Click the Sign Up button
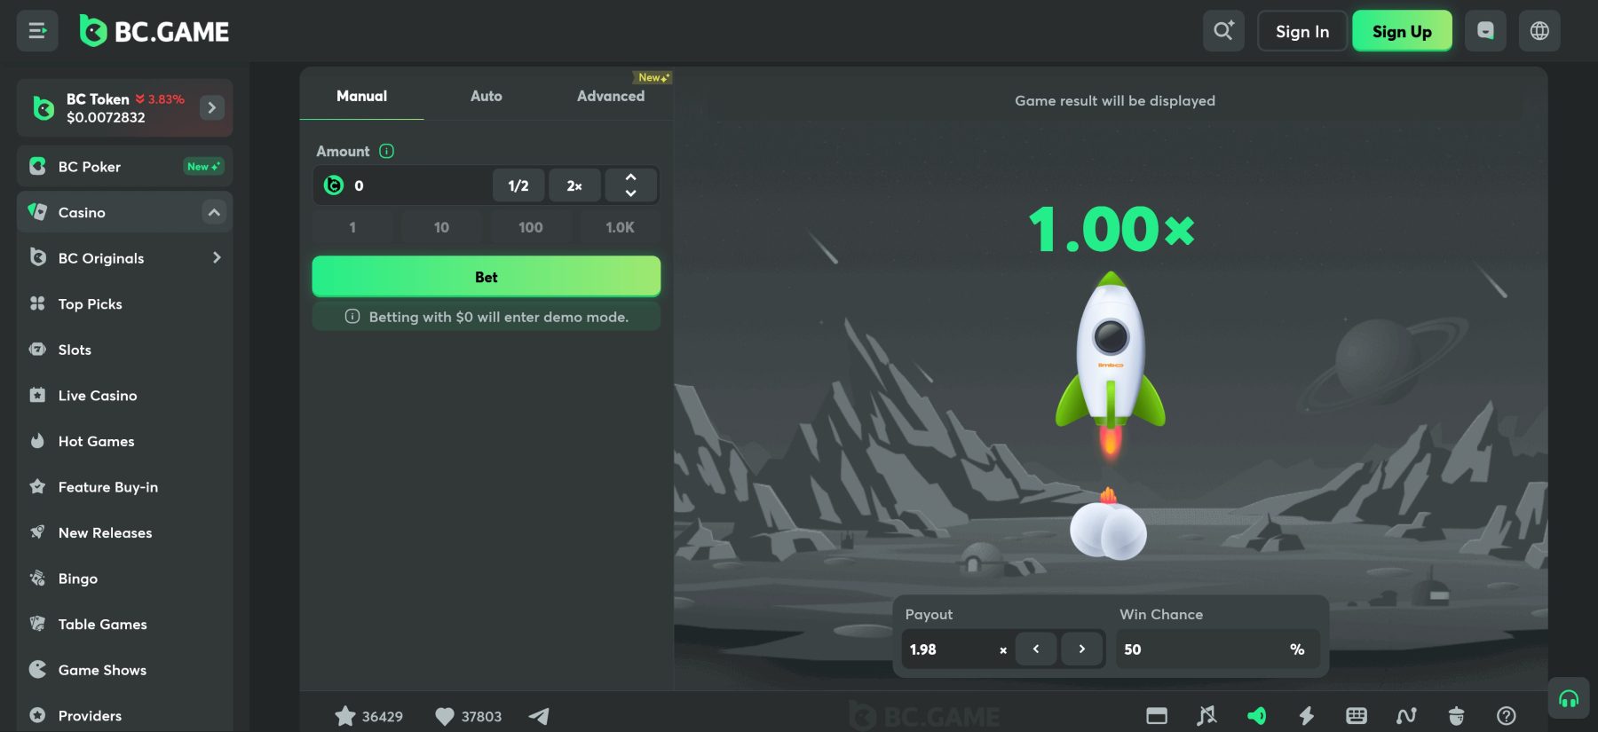Image resolution: width=1598 pixels, height=732 pixels. [x=1401, y=31]
